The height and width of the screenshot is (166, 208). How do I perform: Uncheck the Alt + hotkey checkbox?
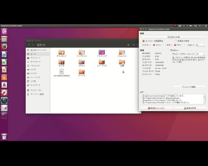[x=175, y=45]
